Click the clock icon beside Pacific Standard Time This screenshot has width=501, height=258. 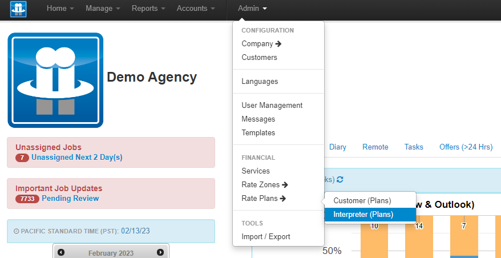coord(17,231)
